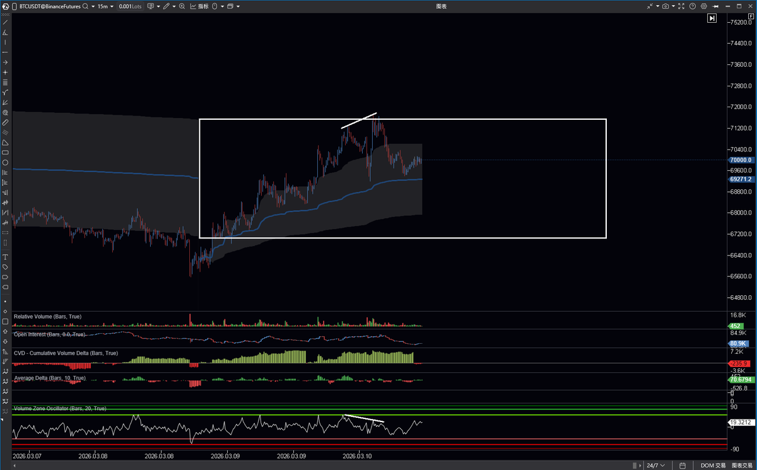The height and width of the screenshot is (470, 757).
Task: Open DOM 交易 panel
Action: pos(713,466)
